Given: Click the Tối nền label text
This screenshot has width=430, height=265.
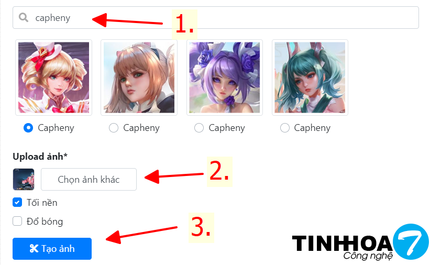Looking at the screenshot, I should (x=42, y=203).
